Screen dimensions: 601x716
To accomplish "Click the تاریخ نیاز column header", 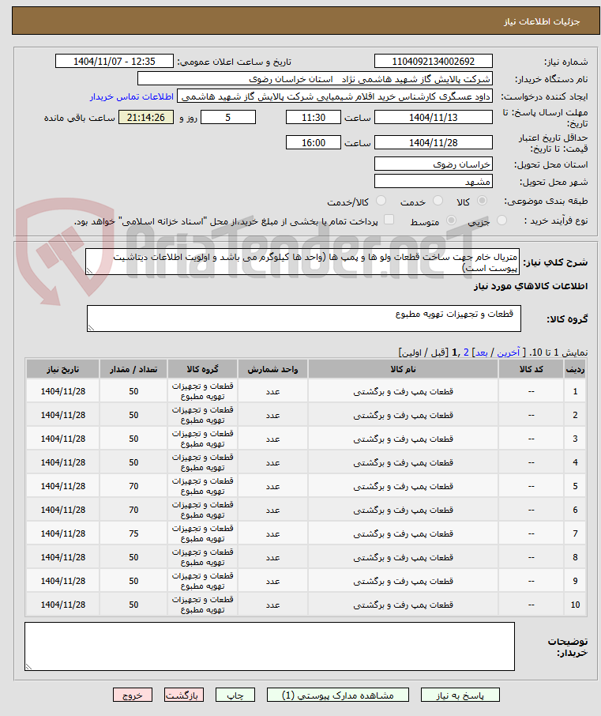I will [63, 369].
